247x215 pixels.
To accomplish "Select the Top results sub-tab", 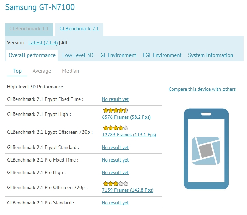I will 17,71.
